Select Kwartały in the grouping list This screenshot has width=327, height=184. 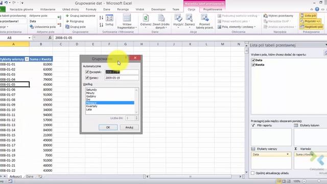point(110,106)
